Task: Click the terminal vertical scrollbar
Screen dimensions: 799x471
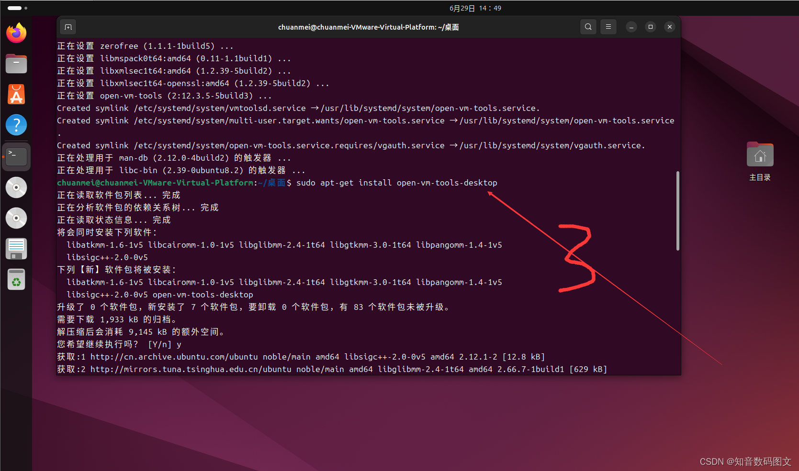Action: 678,210
